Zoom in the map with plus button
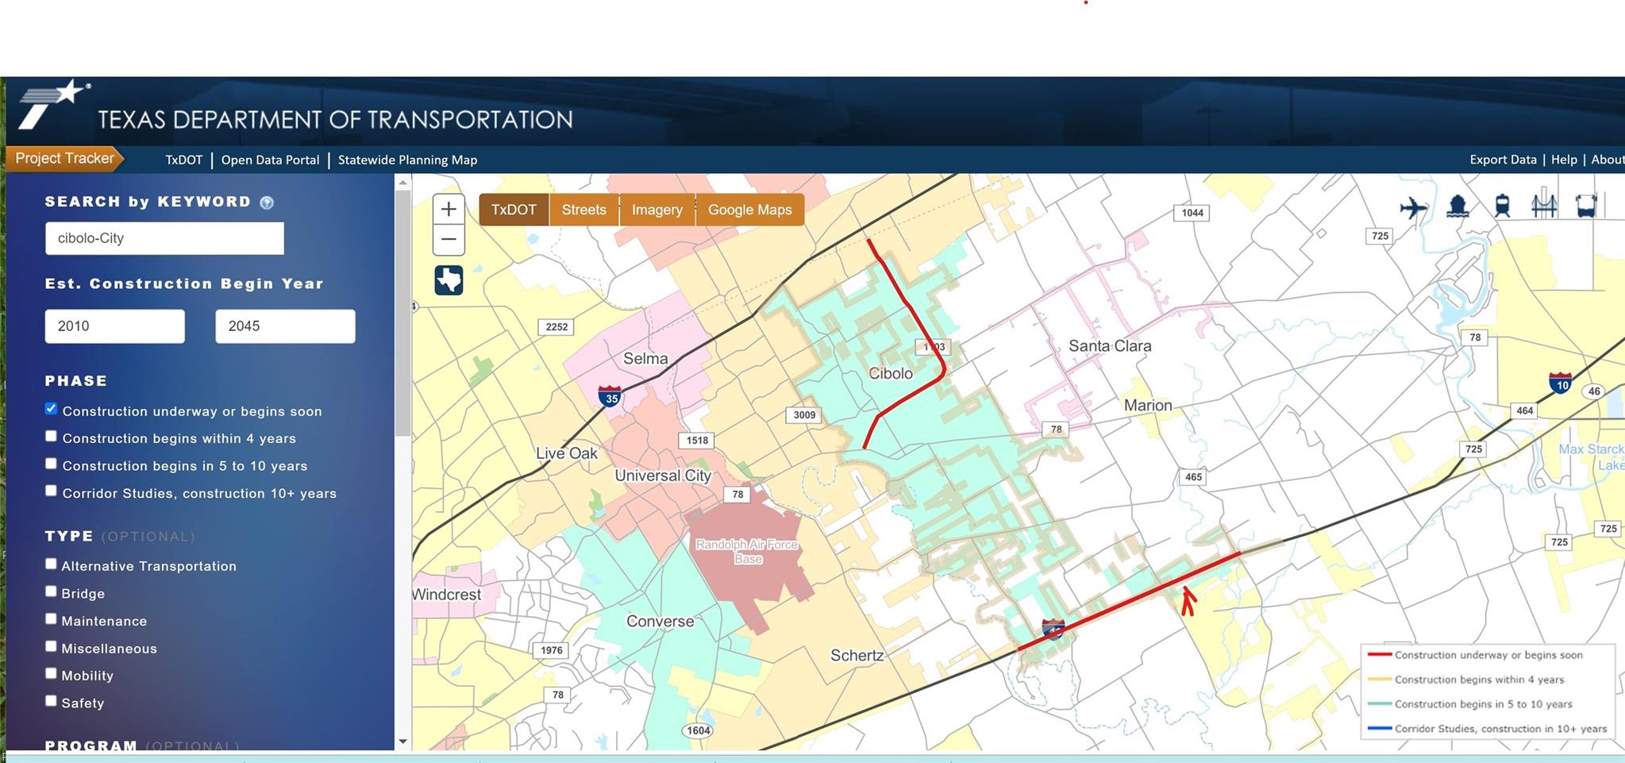 (449, 210)
